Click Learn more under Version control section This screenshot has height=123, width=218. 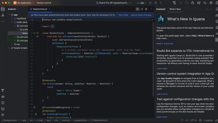(162, 94)
